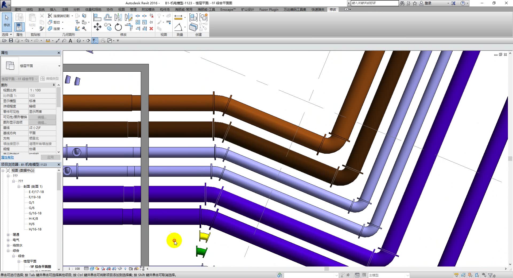Toggle crop region visibility

[x=114, y=269]
